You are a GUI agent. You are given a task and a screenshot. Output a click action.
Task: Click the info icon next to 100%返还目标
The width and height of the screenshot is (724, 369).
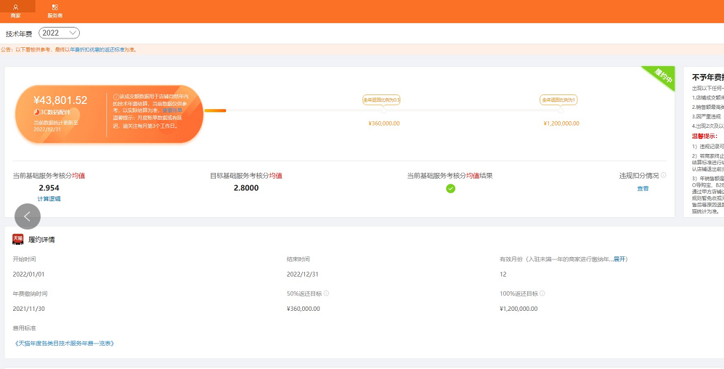pyautogui.click(x=542, y=293)
